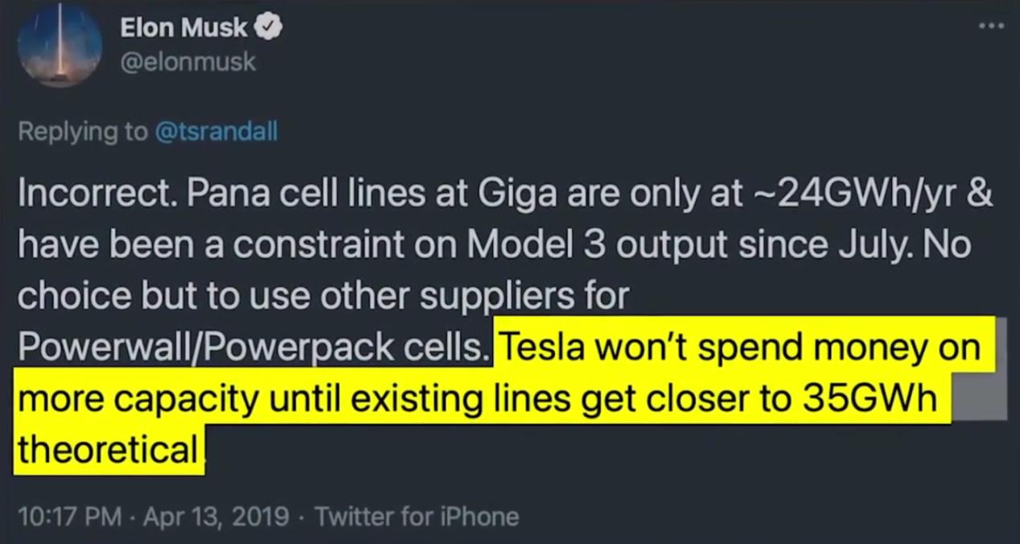Open the @elonmusk handle link

pos(187,62)
